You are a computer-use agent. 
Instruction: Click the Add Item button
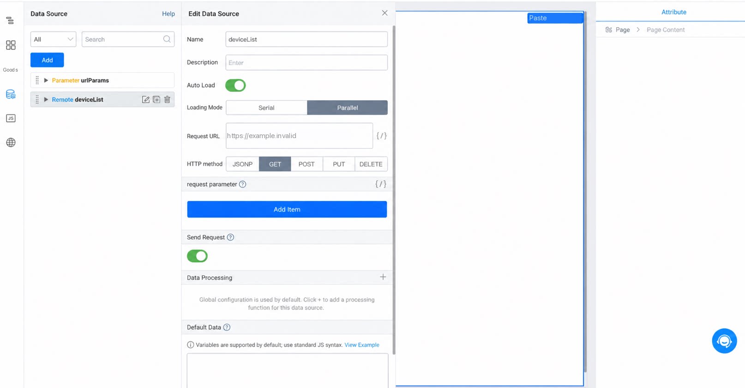pyautogui.click(x=287, y=209)
